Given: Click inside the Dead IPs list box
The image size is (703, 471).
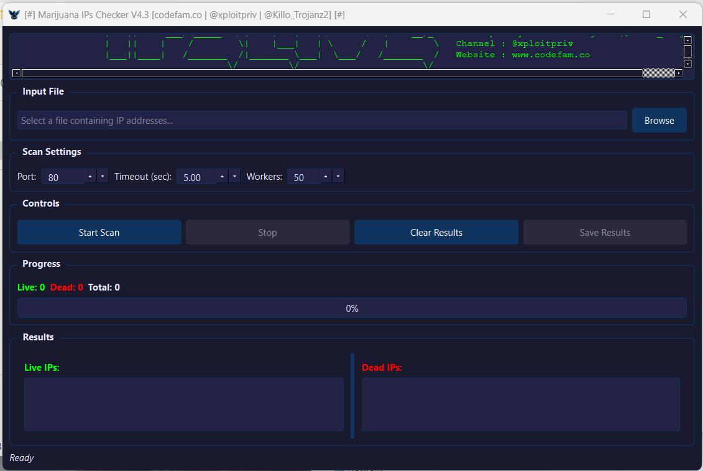Looking at the screenshot, I should [x=520, y=404].
